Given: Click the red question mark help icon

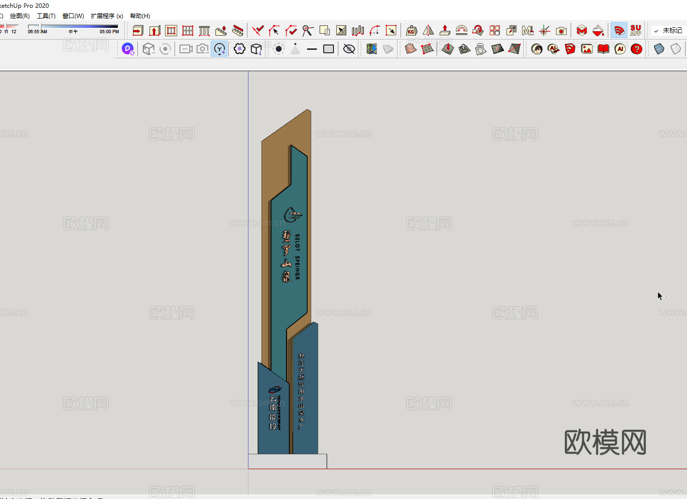Looking at the screenshot, I should (x=636, y=49).
